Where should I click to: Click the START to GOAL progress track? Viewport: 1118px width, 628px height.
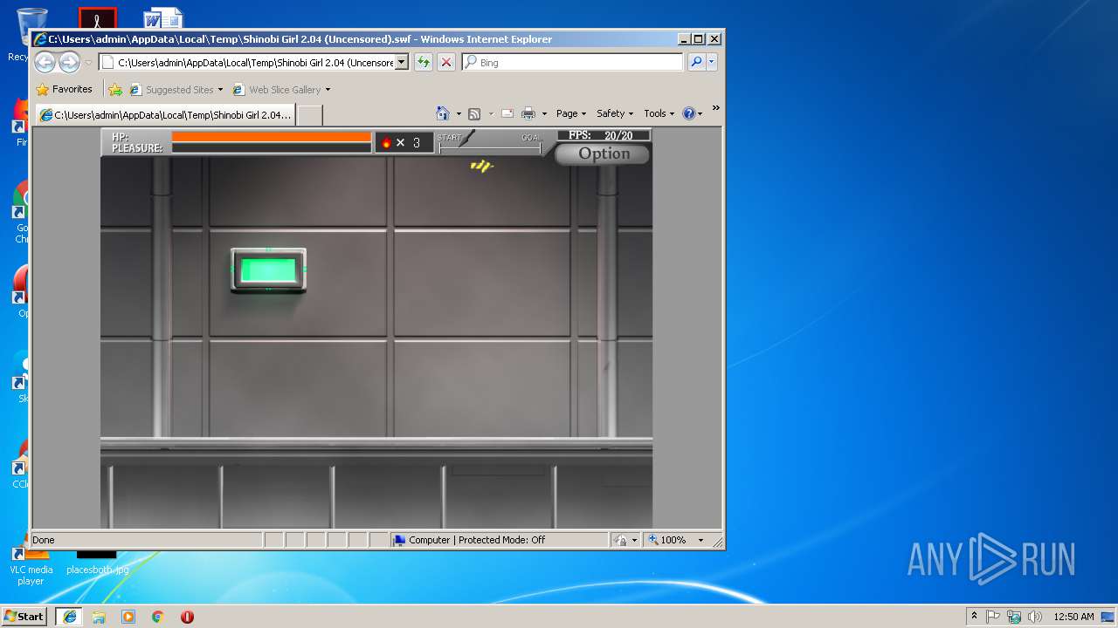pos(490,148)
